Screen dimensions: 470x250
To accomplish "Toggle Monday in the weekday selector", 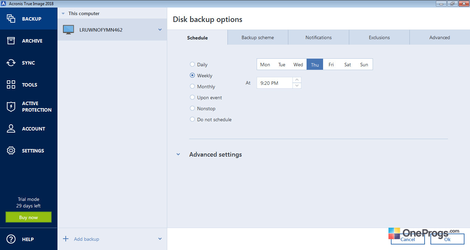I will click(x=265, y=65).
